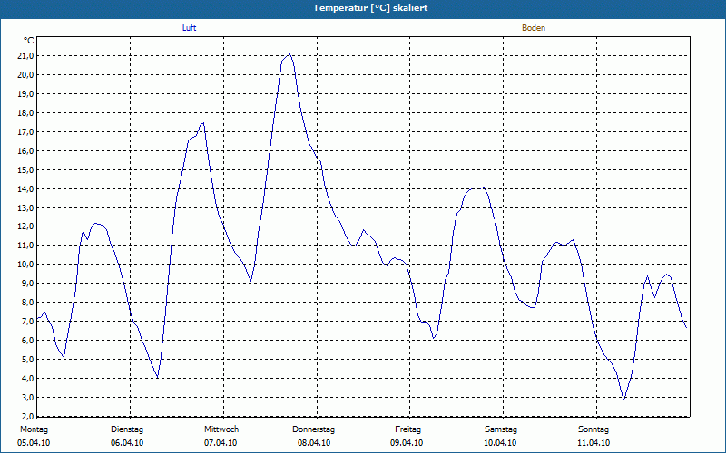This screenshot has width=726, height=453.
Task: Select the 10,0 y-axis value
Action: [25, 265]
